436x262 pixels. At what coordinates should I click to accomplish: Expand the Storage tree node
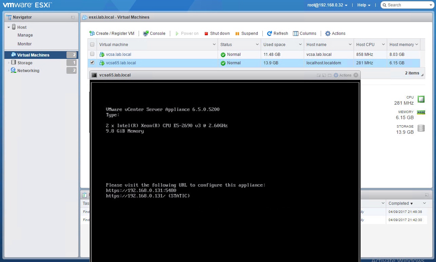point(9,63)
